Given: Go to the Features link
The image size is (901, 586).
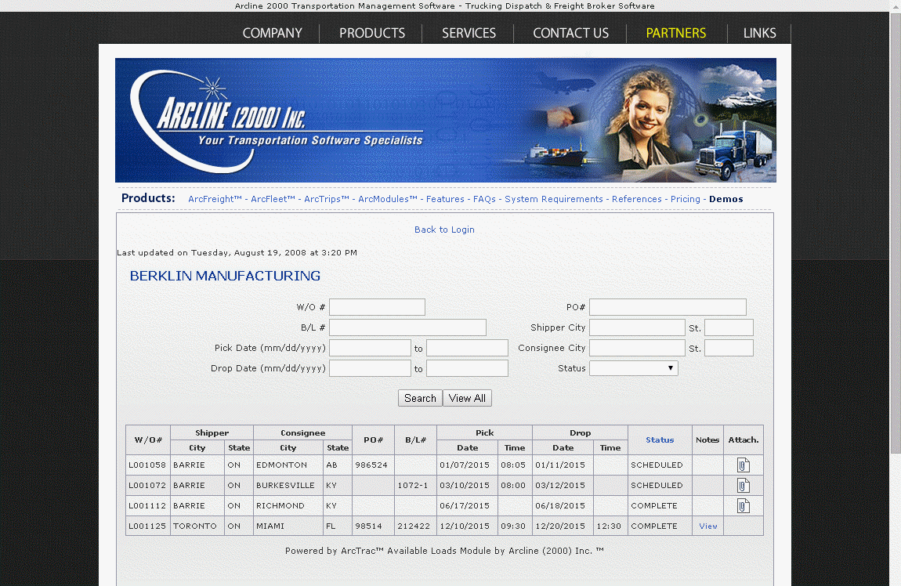Looking at the screenshot, I should click(x=445, y=199).
